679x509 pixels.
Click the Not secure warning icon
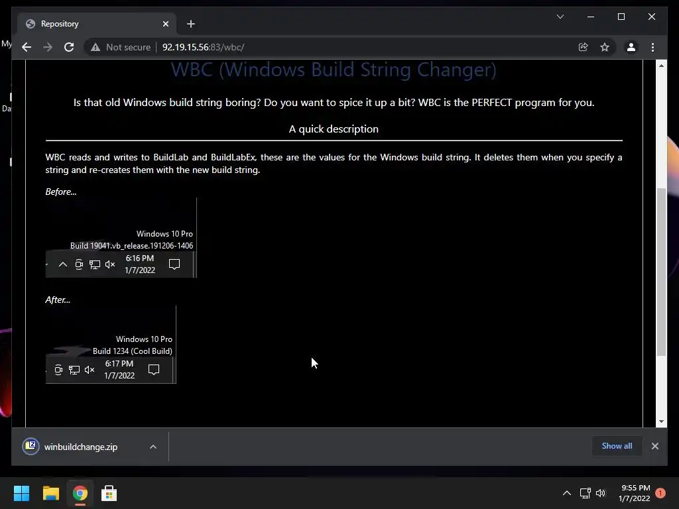pyautogui.click(x=95, y=47)
